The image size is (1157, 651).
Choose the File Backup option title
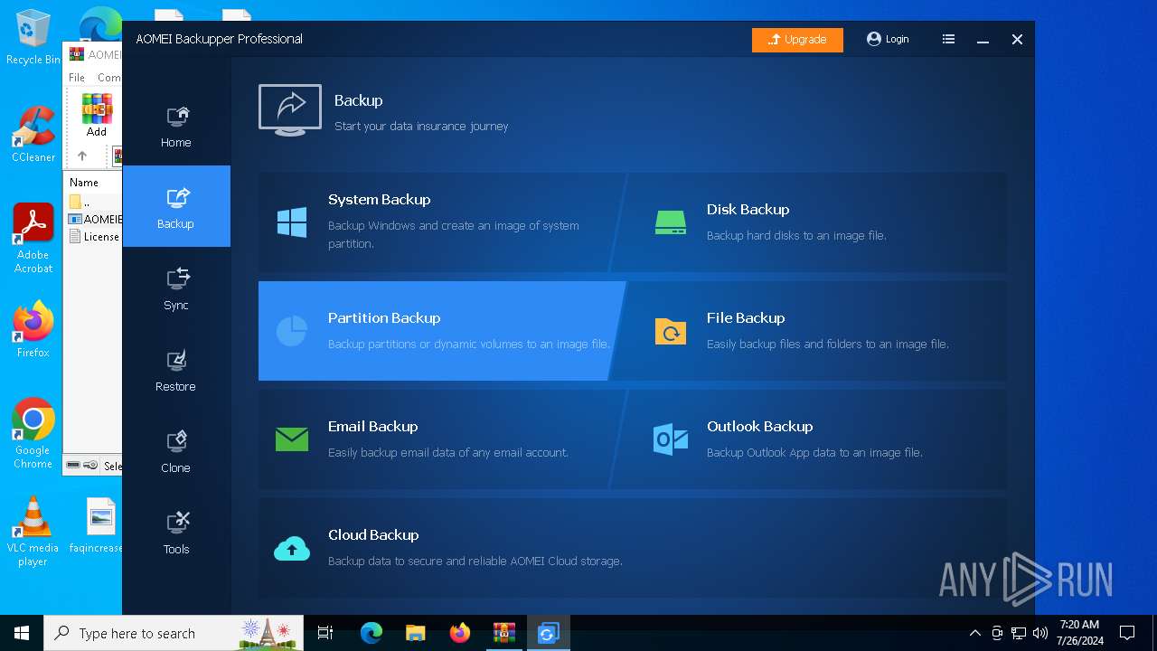coord(746,318)
